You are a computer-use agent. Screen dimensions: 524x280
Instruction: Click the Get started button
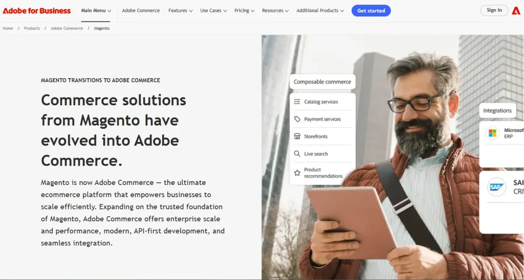(371, 11)
